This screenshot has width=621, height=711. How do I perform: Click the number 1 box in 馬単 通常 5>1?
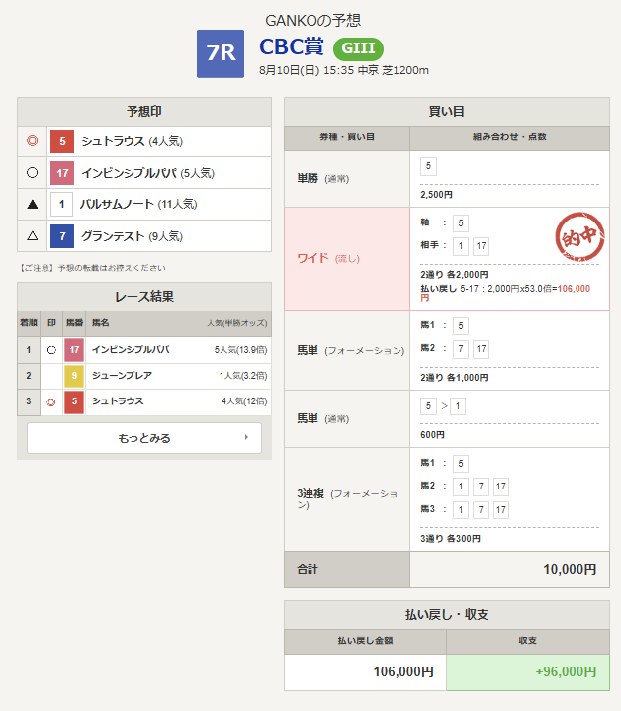(458, 406)
